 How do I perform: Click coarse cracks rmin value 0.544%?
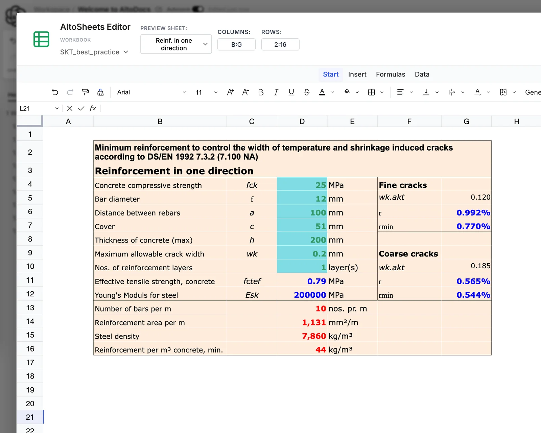click(x=466, y=294)
